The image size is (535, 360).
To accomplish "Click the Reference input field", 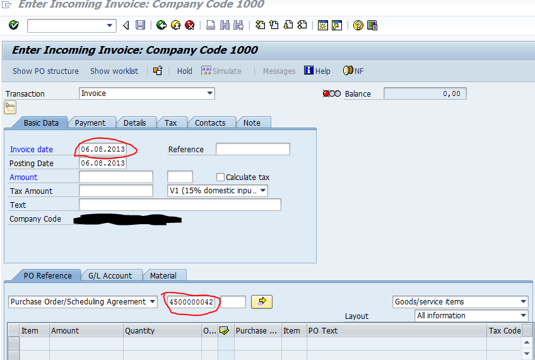I will [x=252, y=150].
